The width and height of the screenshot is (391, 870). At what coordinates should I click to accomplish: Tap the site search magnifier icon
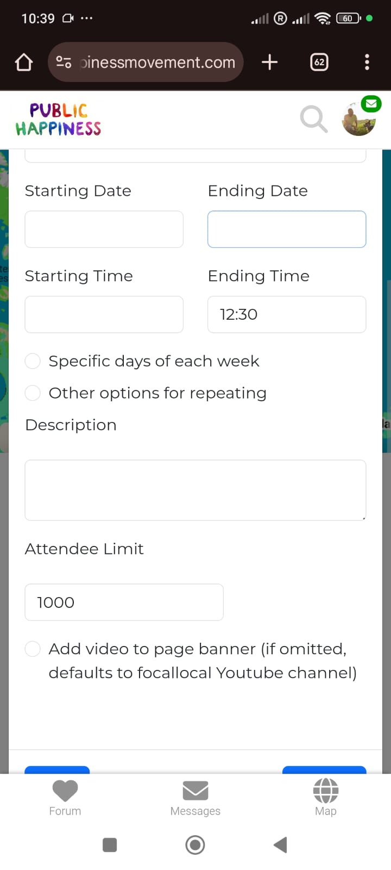(314, 119)
